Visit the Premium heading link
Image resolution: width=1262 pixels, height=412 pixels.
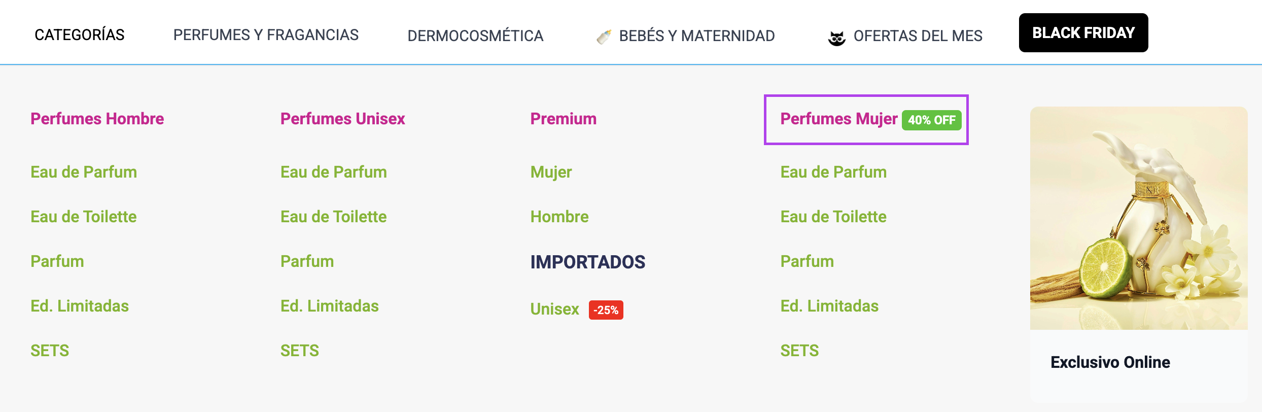564,119
